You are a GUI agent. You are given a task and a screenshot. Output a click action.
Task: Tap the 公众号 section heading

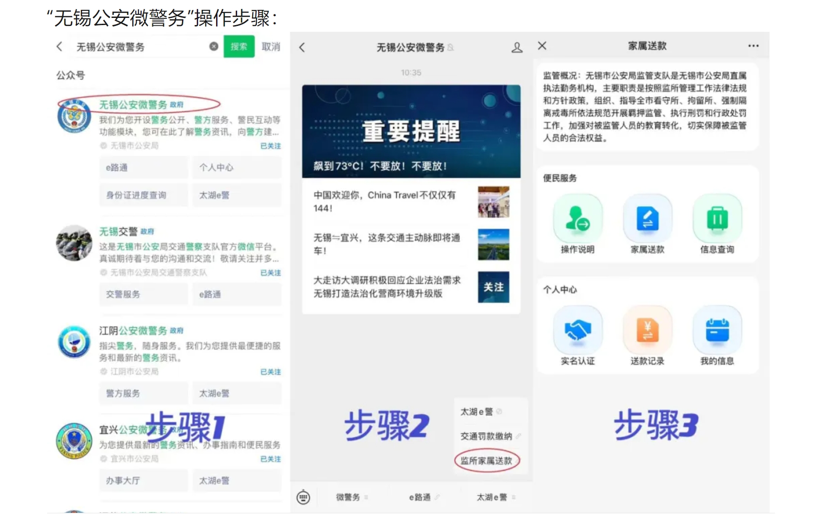(70, 75)
